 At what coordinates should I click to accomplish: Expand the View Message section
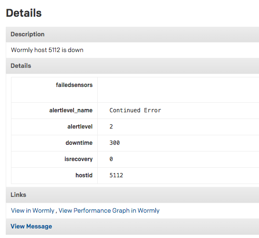click(31, 226)
